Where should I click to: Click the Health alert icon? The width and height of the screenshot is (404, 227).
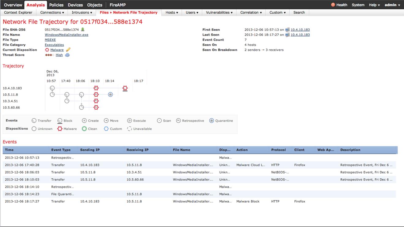333,5
